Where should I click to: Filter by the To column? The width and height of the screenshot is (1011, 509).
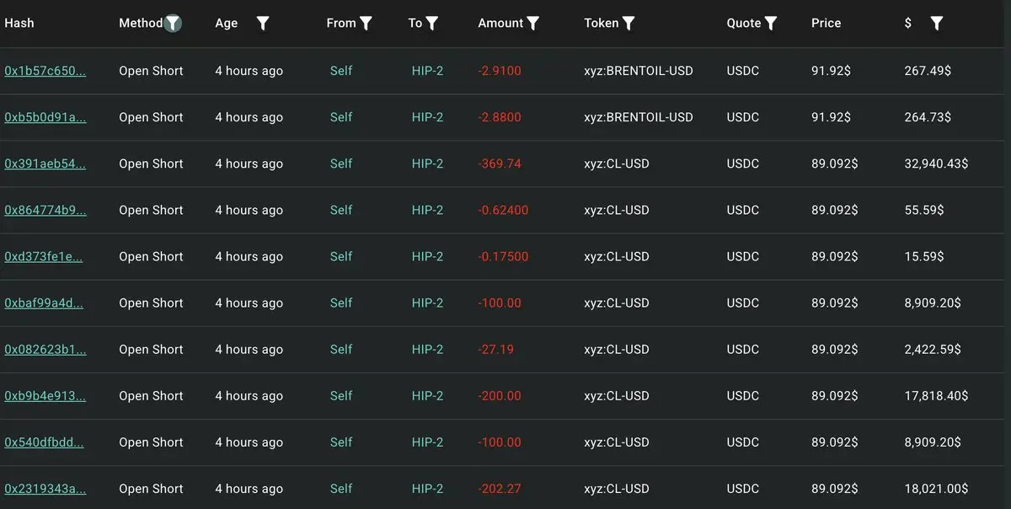point(432,24)
